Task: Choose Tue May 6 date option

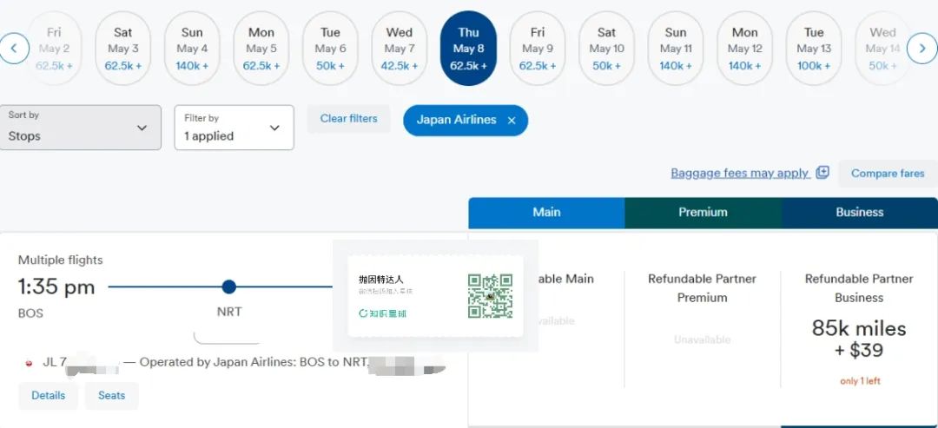Action: [330, 49]
